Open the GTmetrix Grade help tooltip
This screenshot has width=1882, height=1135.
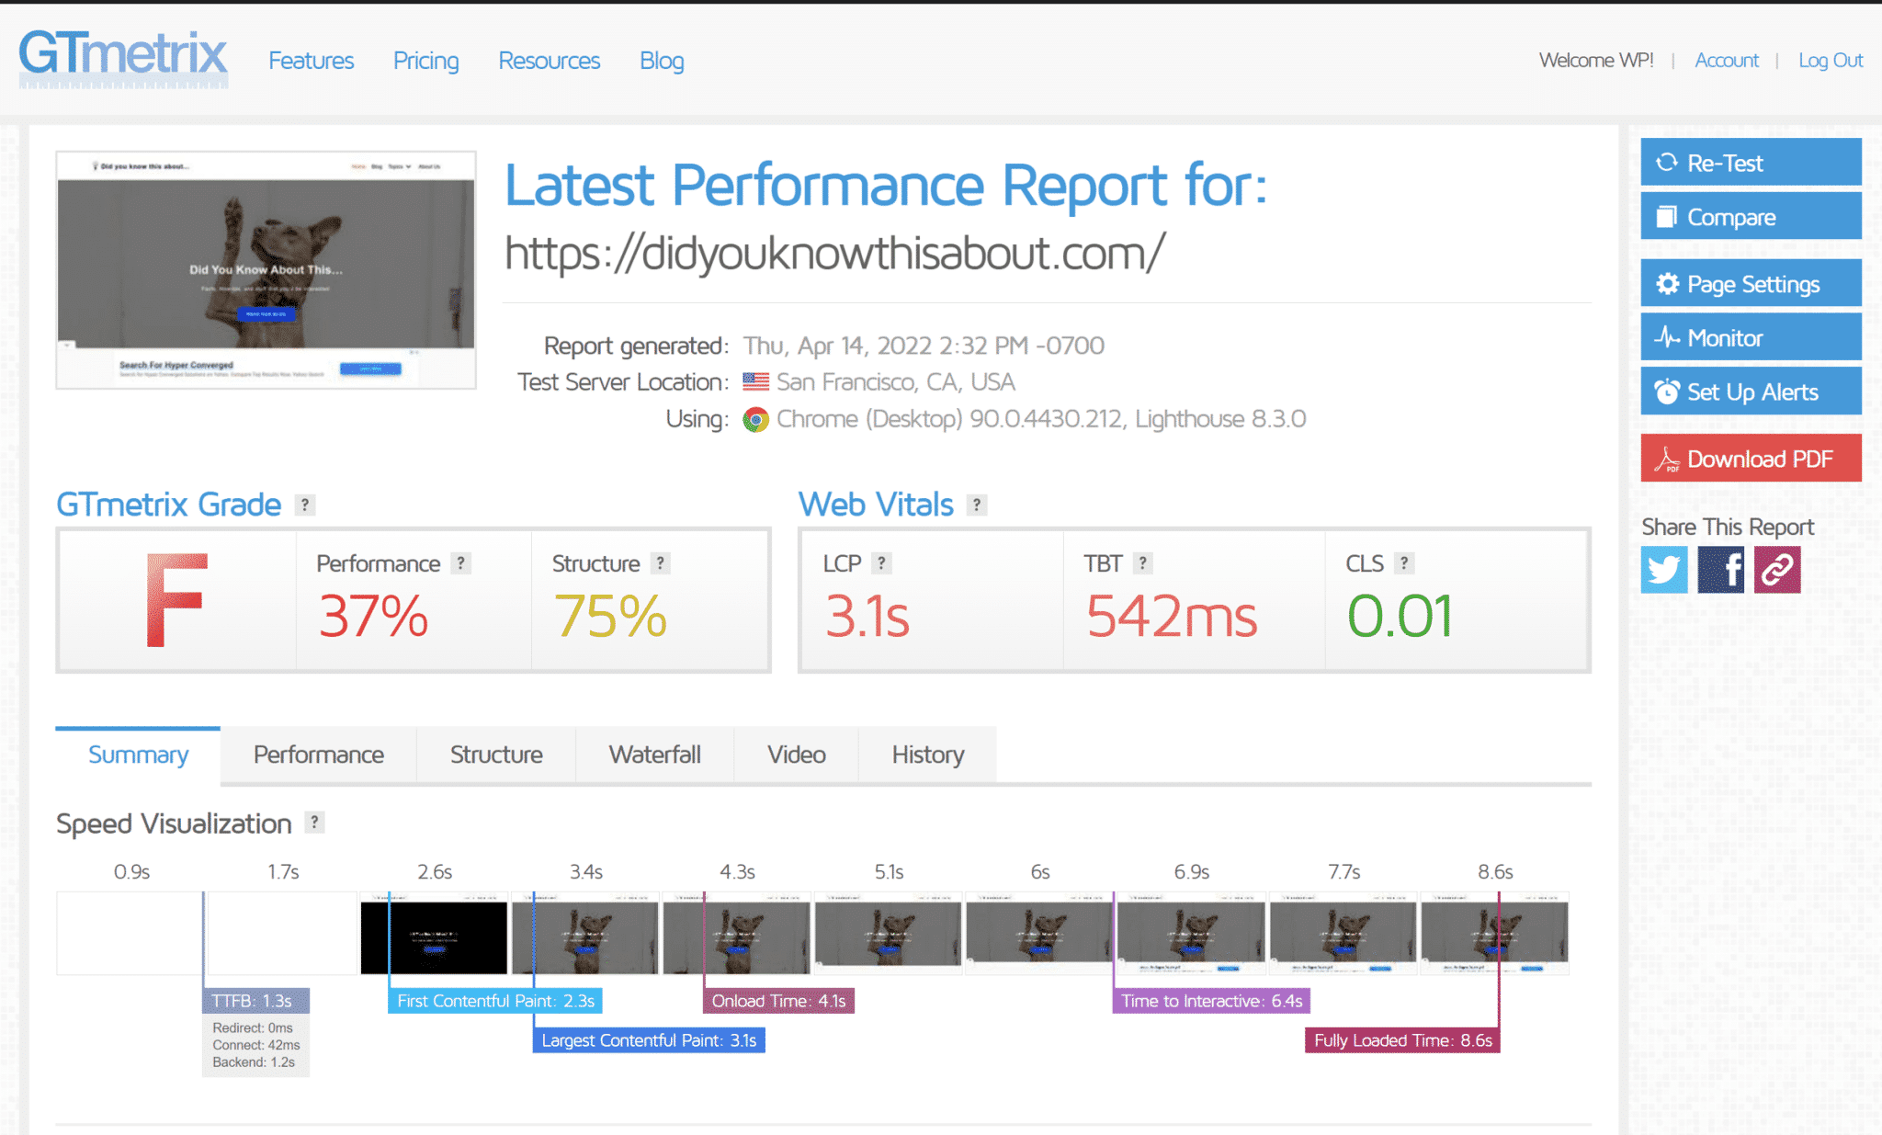pyautogui.click(x=303, y=505)
